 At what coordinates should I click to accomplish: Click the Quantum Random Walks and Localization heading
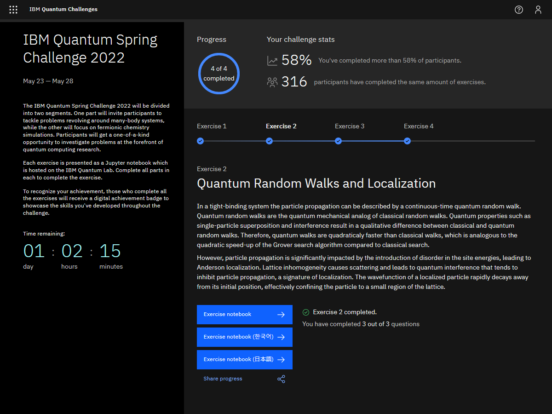[x=316, y=184]
